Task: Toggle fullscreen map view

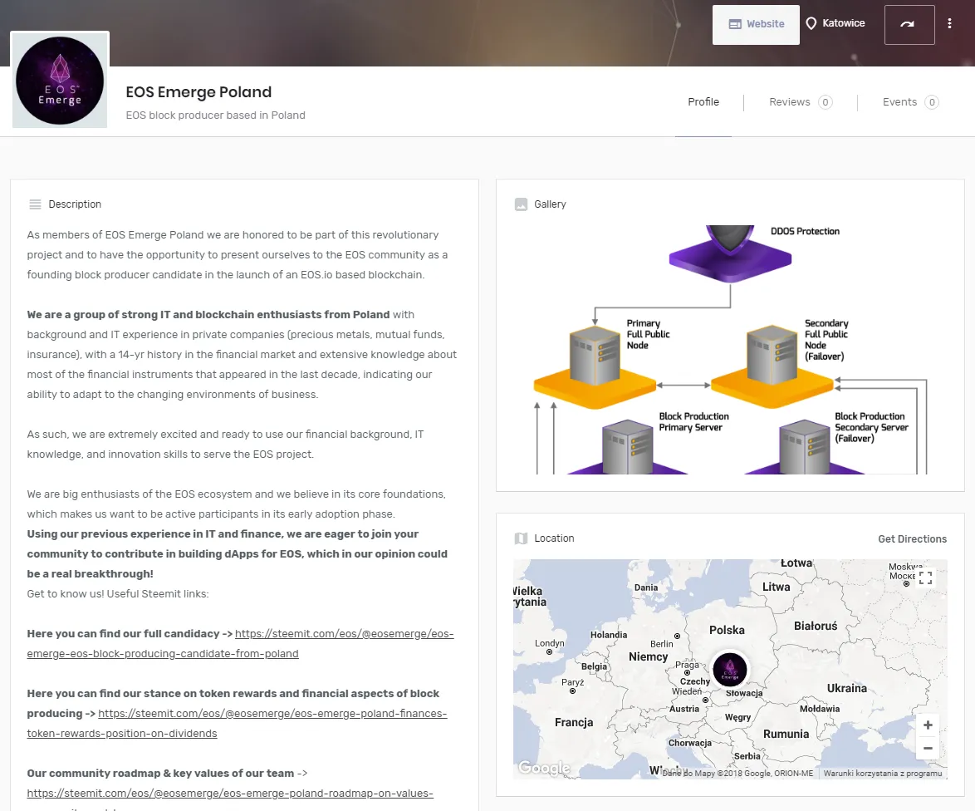Action: pyautogui.click(x=925, y=578)
